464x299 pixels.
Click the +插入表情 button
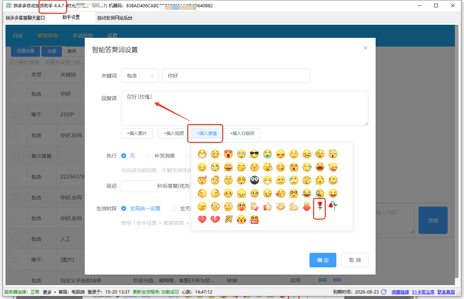(x=207, y=133)
